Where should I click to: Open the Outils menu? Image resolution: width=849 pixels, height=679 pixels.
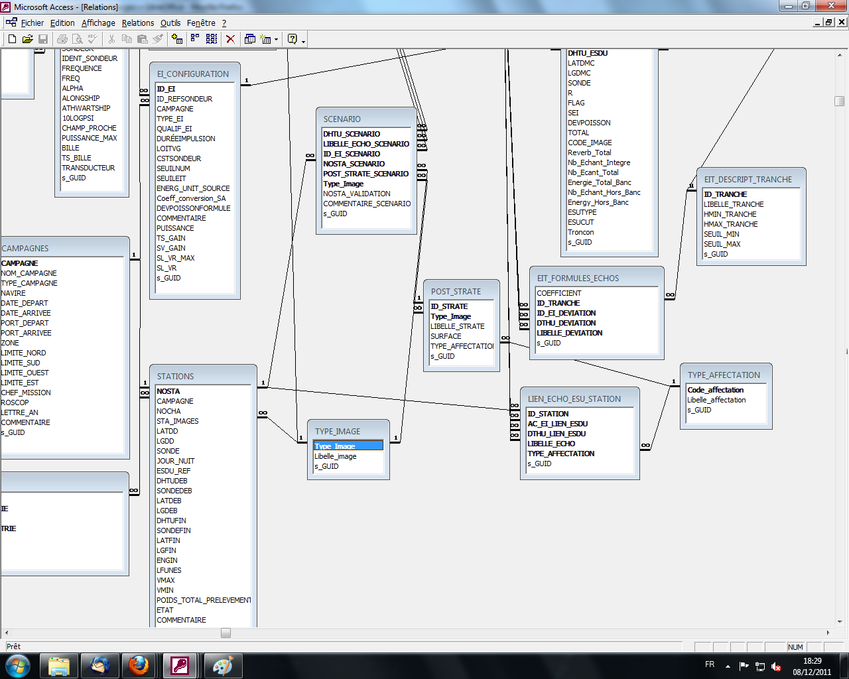(x=170, y=23)
